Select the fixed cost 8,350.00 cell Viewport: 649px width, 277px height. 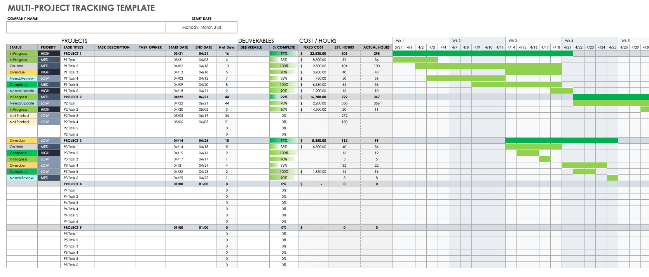313,141
